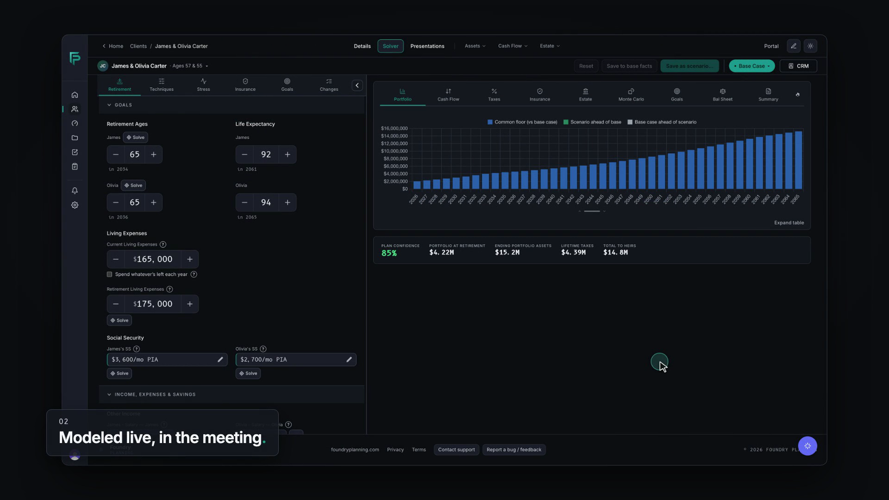Image resolution: width=889 pixels, height=500 pixels.
Task: Open the Estate dropdown in top bar
Action: coord(550,46)
